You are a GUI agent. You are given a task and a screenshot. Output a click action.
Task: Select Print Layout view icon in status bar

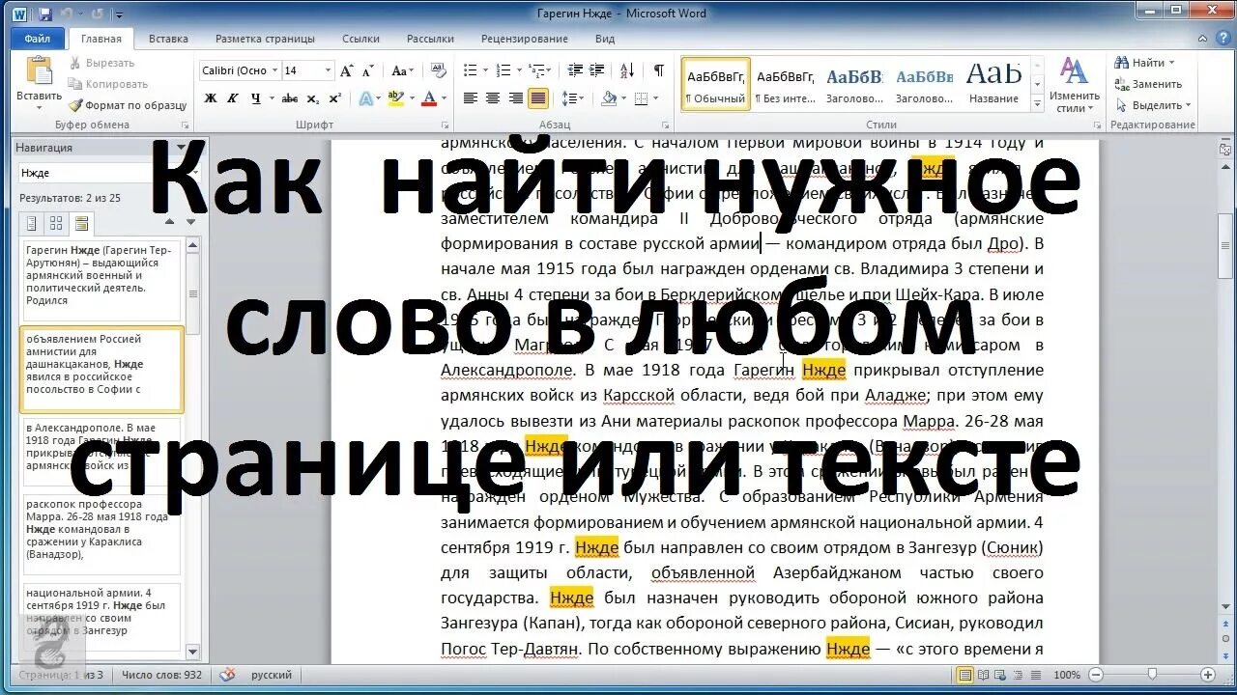tap(964, 675)
